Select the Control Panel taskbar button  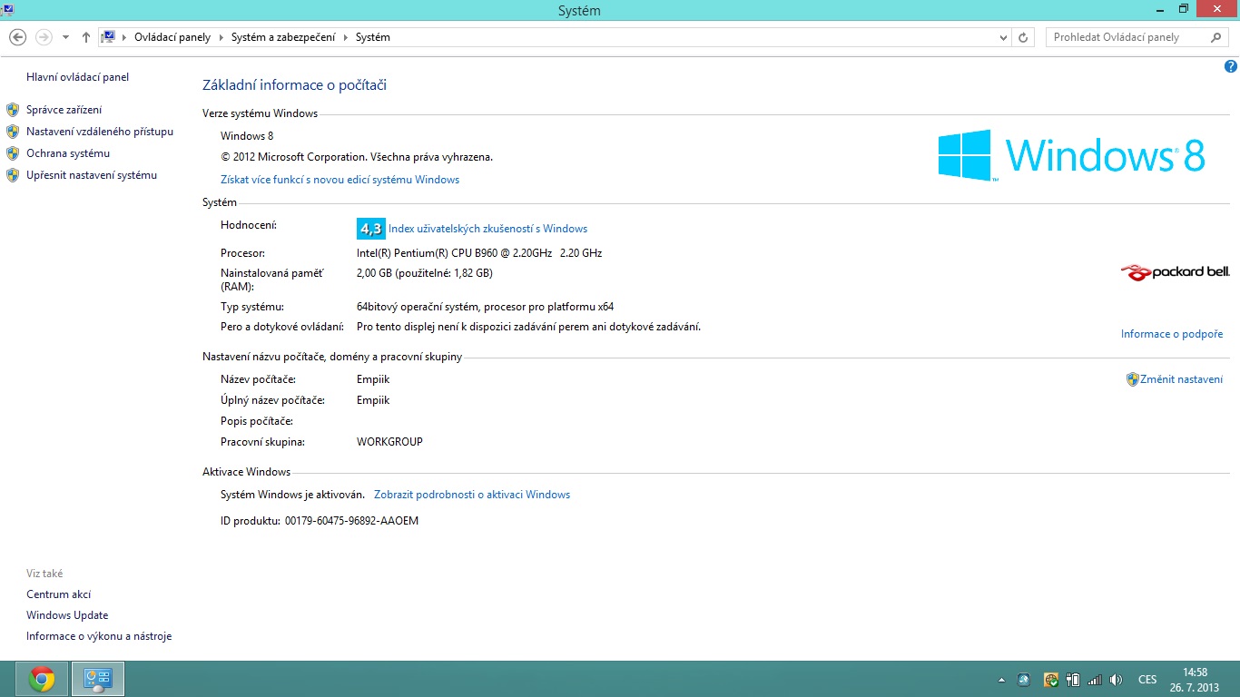pyautogui.click(x=98, y=679)
